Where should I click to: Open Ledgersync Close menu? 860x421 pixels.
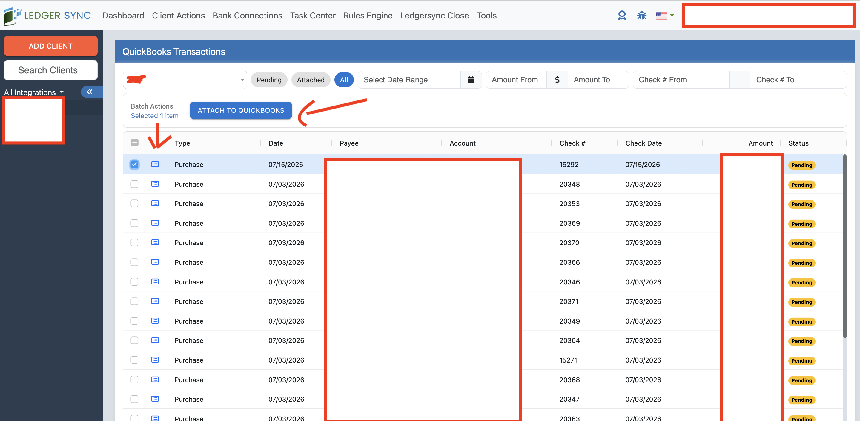click(434, 16)
